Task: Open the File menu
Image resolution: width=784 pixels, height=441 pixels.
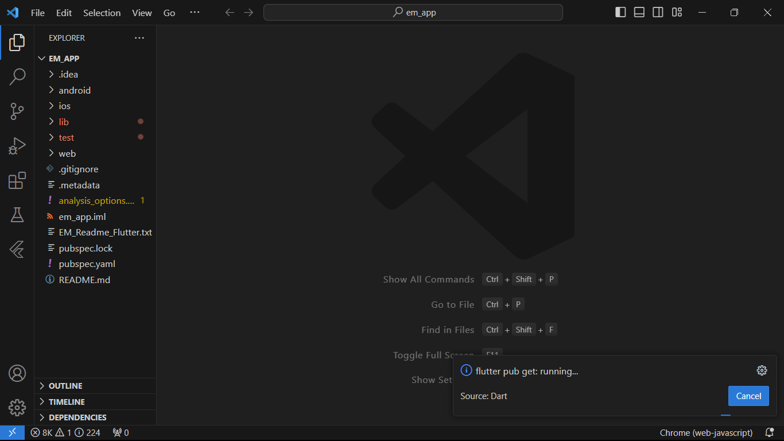Action: click(38, 13)
